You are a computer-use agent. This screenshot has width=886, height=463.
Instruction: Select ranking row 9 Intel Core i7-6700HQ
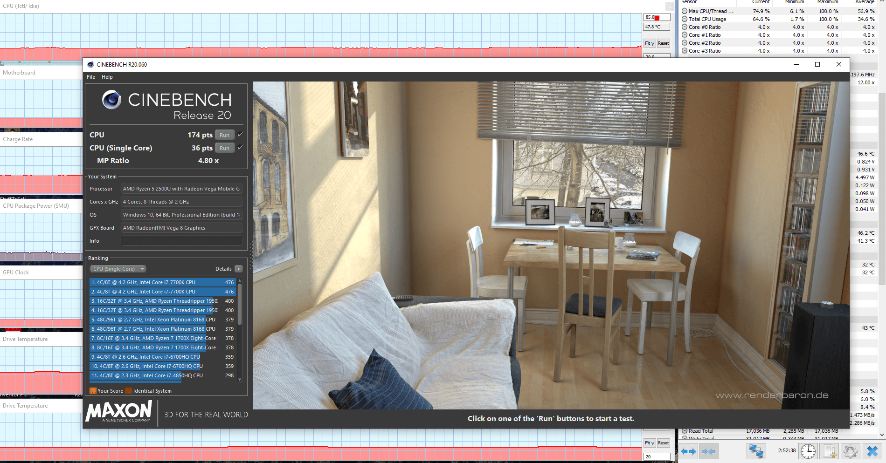[x=163, y=357]
